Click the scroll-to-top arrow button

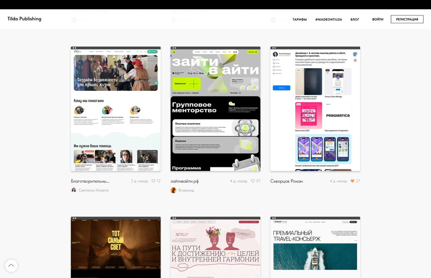point(11,265)
